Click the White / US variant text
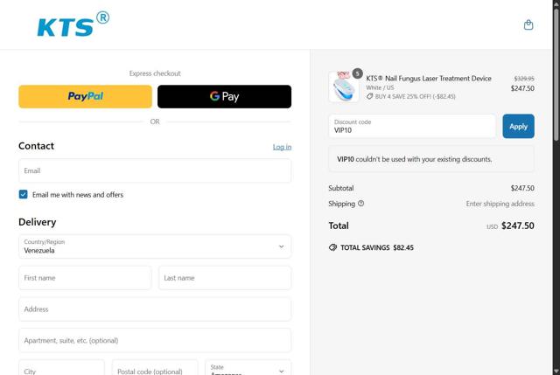The height and width of the screenshot is (375, 560). pos(380,87)
